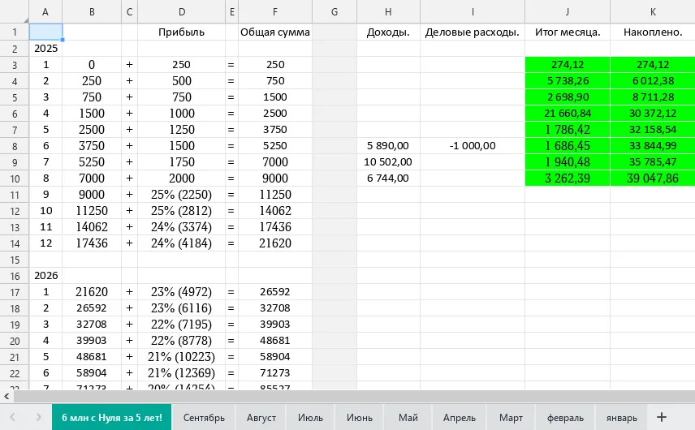Select column D header

click(182, 11)
